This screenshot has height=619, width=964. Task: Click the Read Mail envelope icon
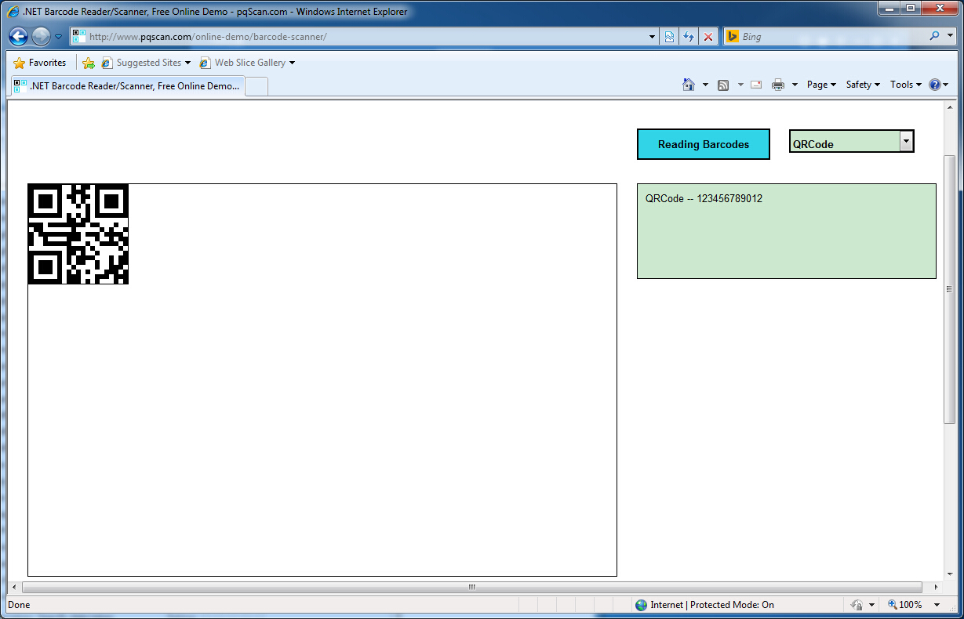click(x=756, y=85)
